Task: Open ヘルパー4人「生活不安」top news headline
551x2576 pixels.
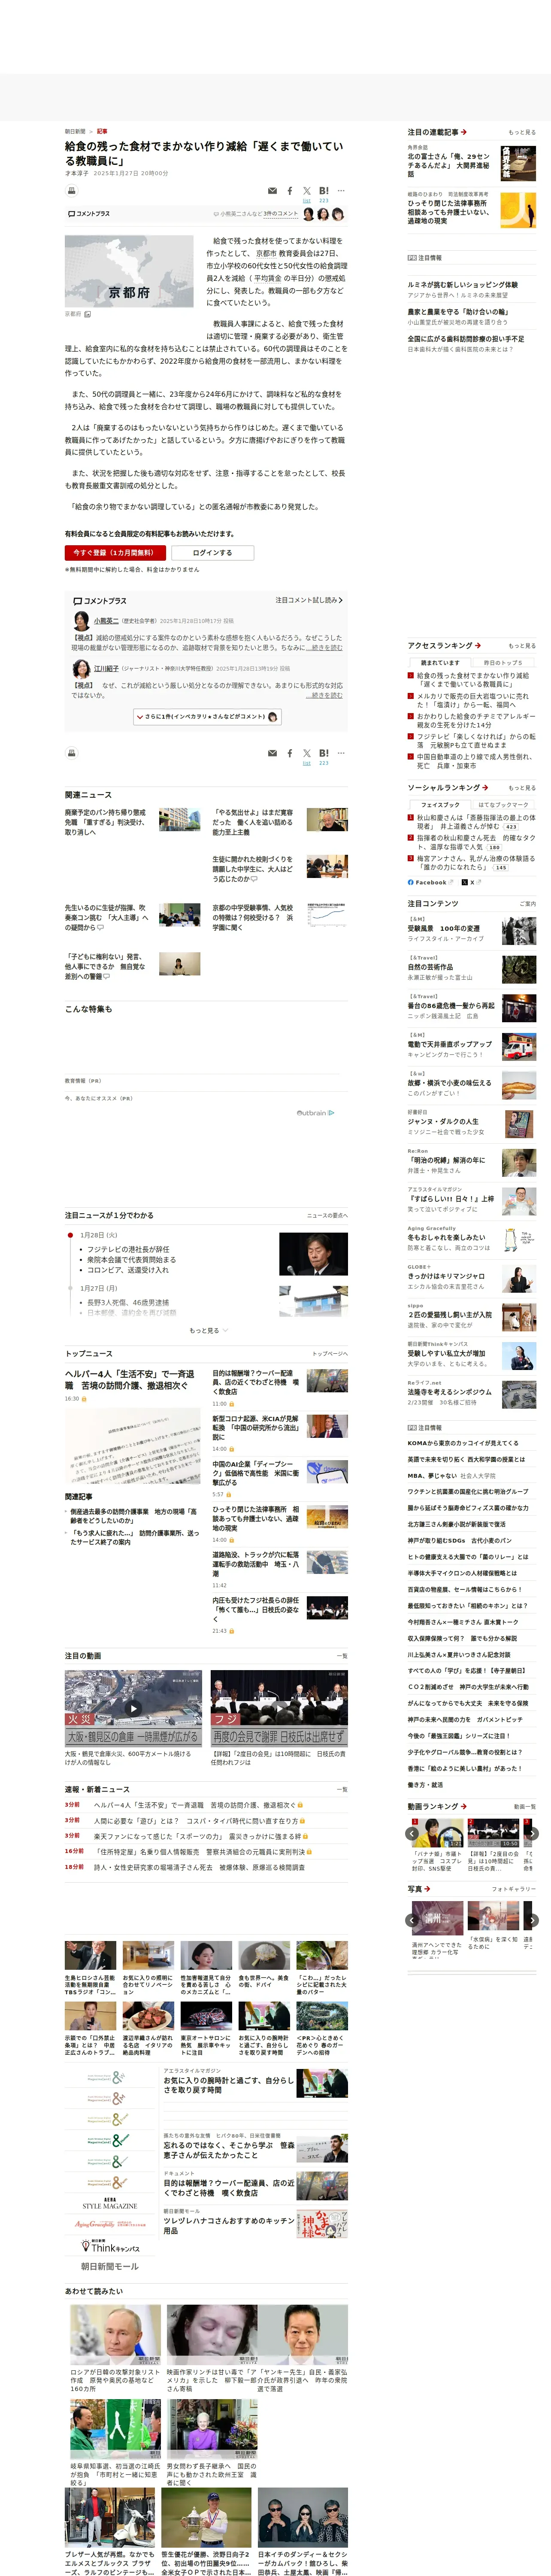Action: (131, 1379)
